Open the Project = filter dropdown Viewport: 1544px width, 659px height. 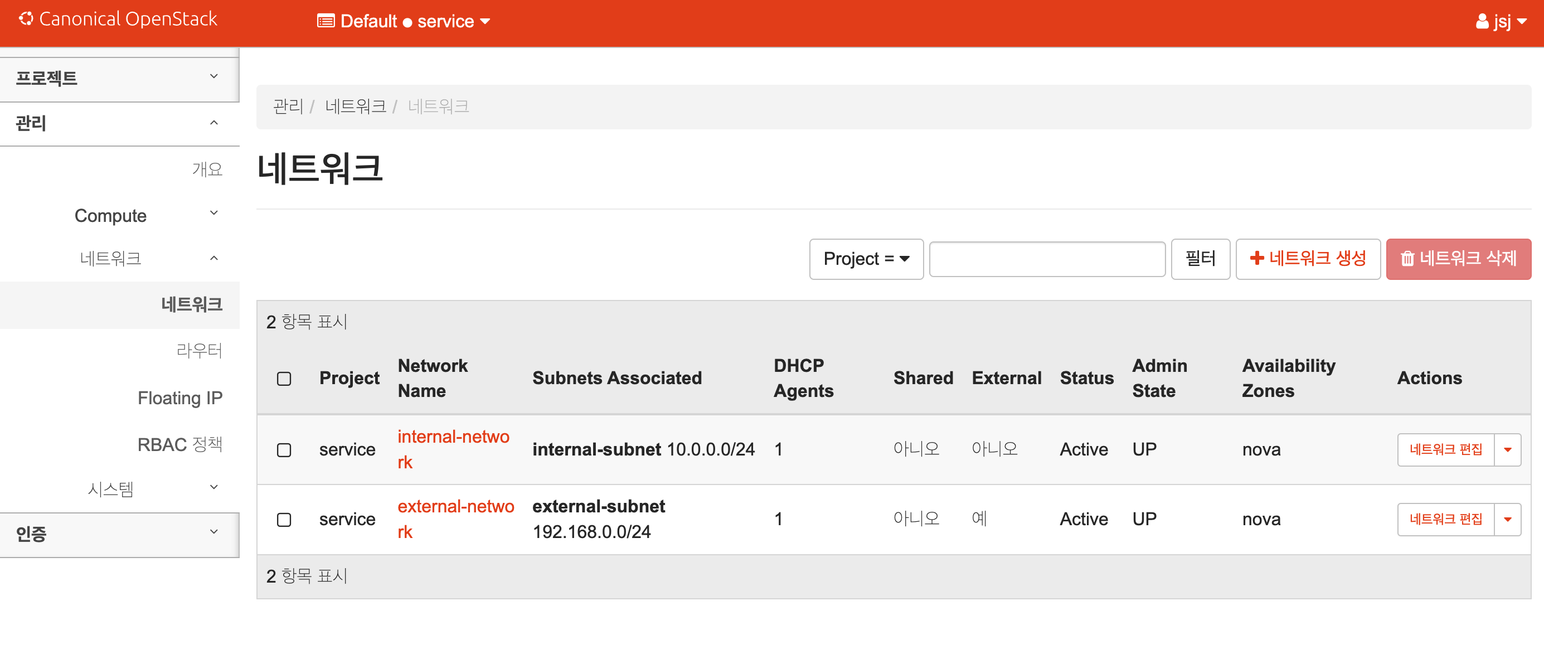pos(866,259)
